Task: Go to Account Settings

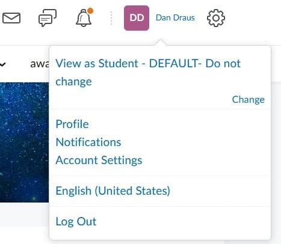Action: [x=99, y=160]
